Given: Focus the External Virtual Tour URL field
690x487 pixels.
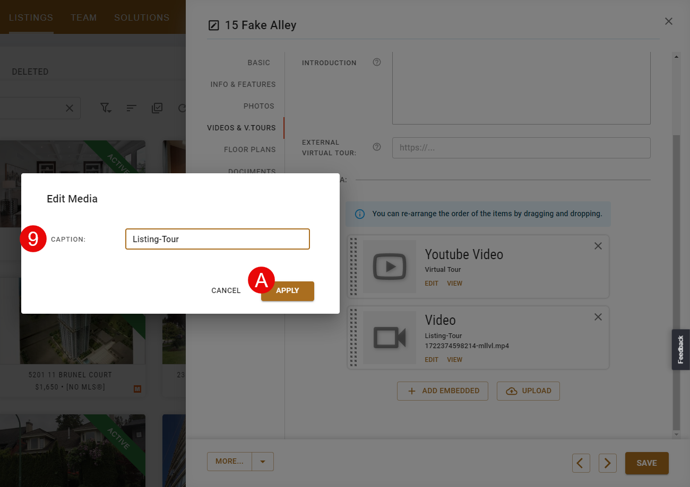Looking at the screenshot, I should tap(521, 148).
